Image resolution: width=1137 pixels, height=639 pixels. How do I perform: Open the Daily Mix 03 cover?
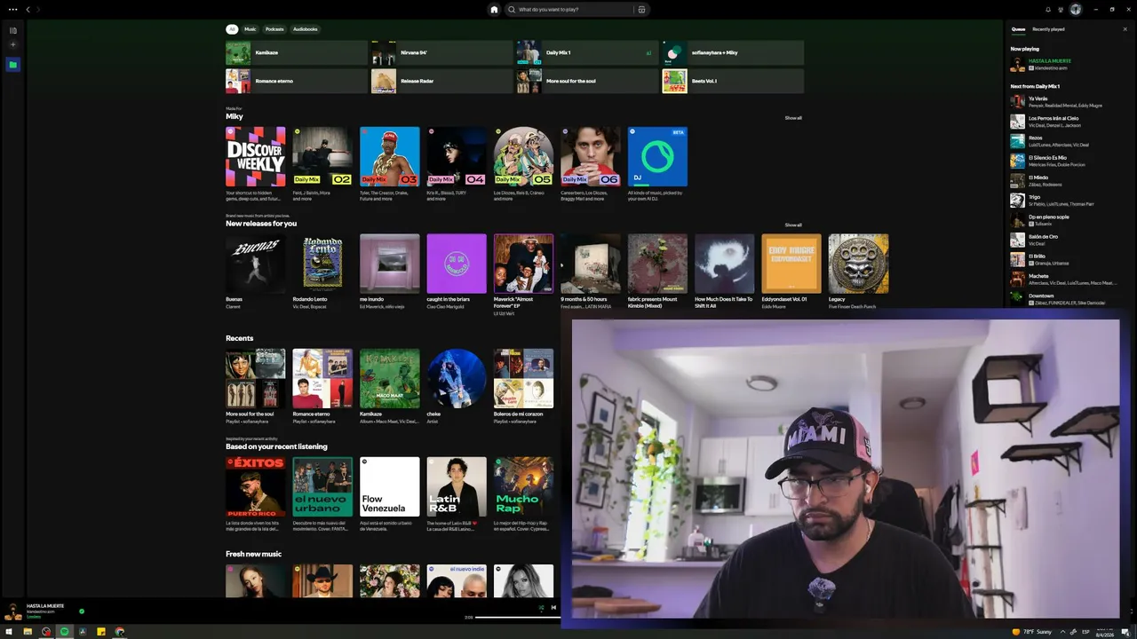[x=390, y=156]
